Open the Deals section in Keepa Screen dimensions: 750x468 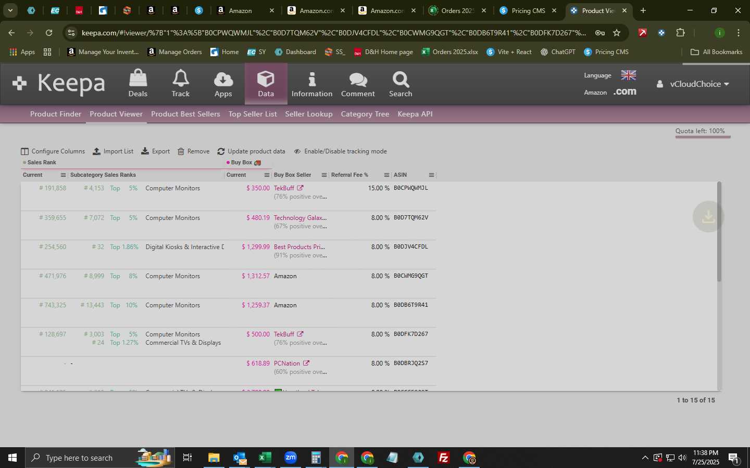click(x=138, y=84)
